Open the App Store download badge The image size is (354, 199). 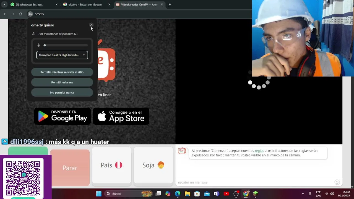click(x=121, y=116)
